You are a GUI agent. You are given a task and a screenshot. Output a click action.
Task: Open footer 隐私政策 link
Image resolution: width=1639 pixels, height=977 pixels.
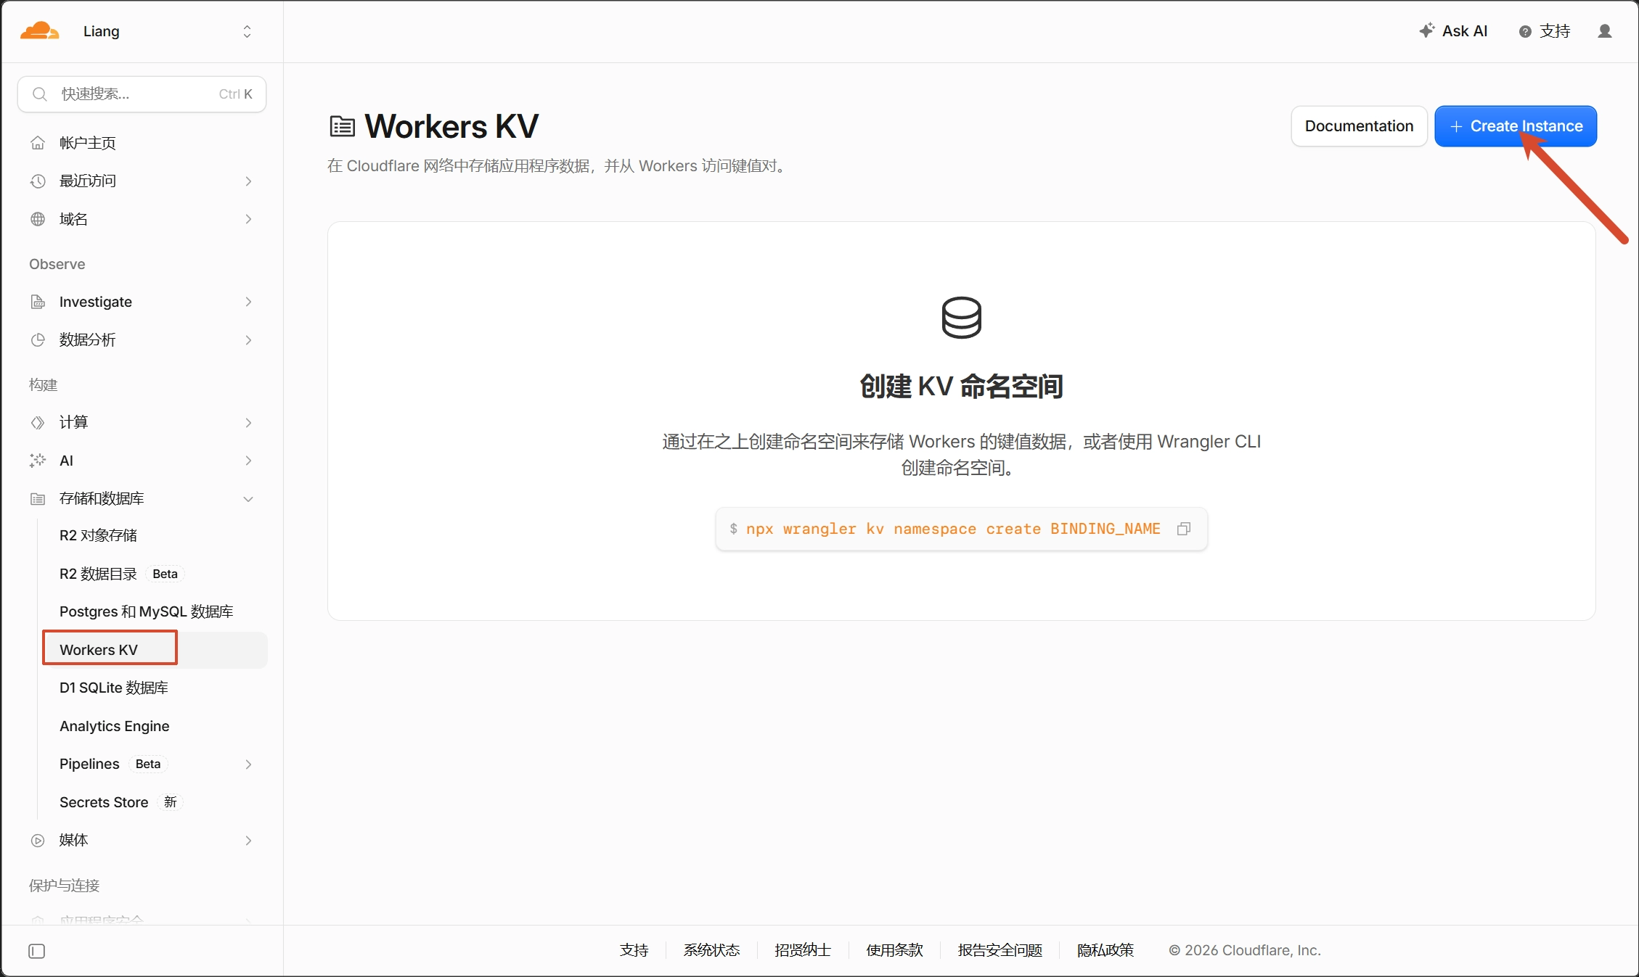click(1105, 950)
